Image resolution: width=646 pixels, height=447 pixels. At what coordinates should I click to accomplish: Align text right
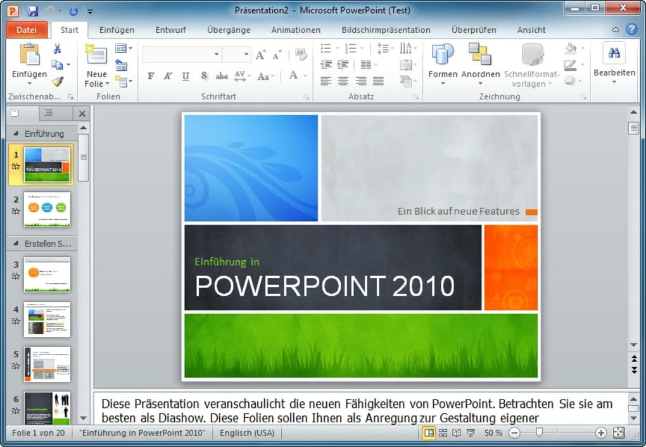361,81
